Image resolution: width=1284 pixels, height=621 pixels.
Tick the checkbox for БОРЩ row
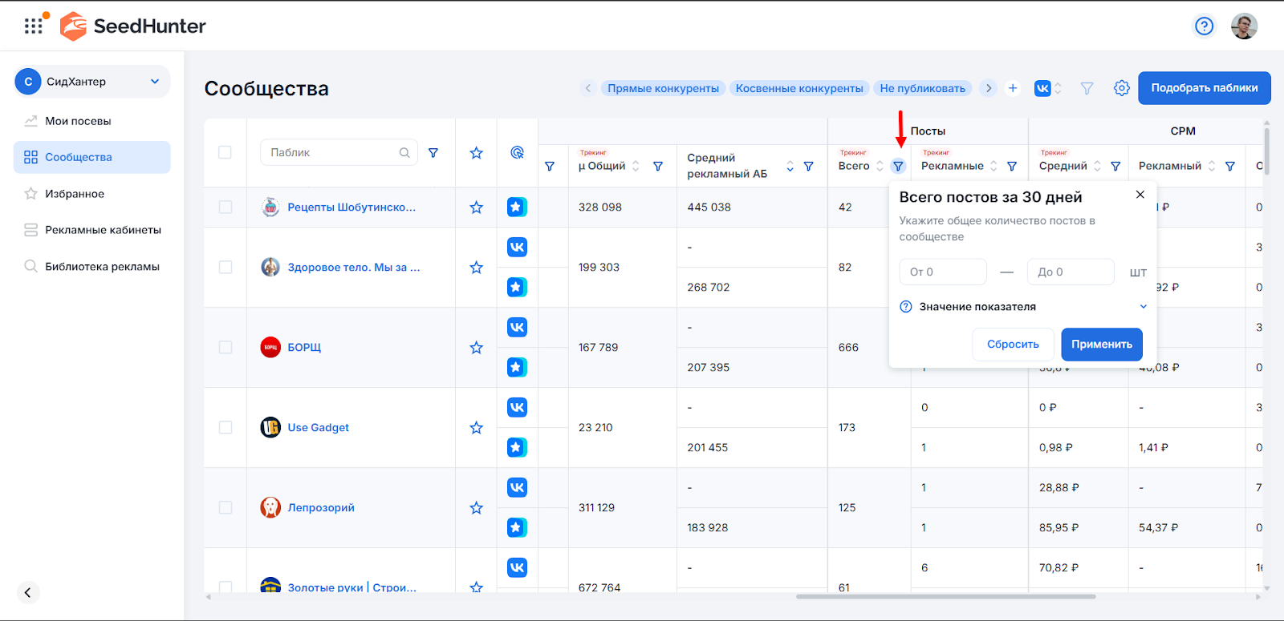click(226, 347)
